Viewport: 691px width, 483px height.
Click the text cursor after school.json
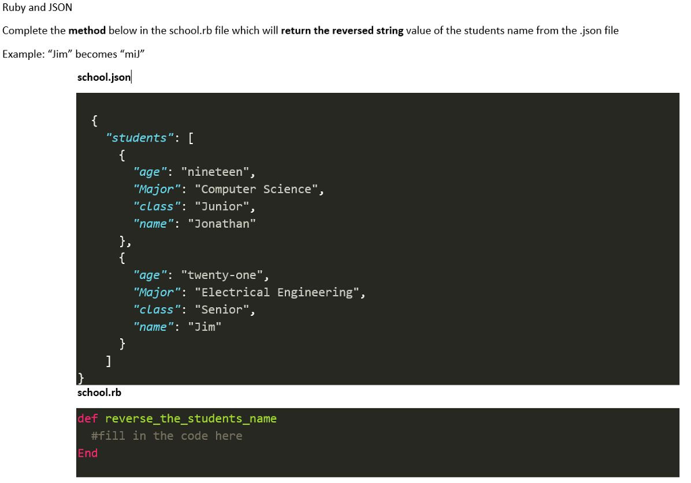(x=132, y=77)
